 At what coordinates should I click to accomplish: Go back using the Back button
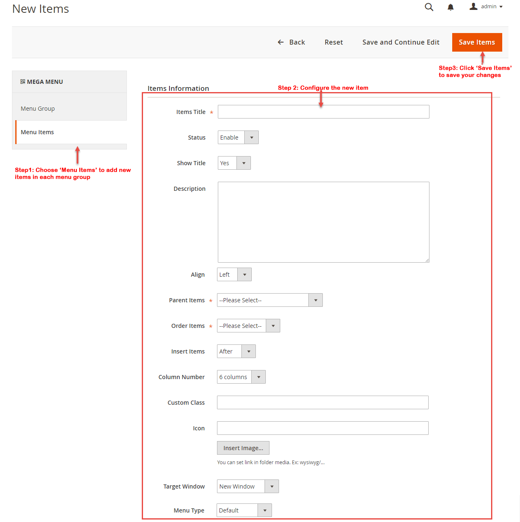(291, 42)
